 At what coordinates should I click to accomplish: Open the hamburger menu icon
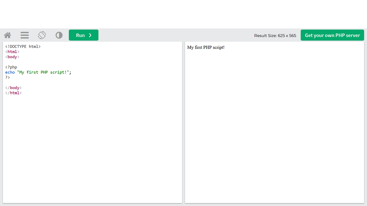pos(25,35)
